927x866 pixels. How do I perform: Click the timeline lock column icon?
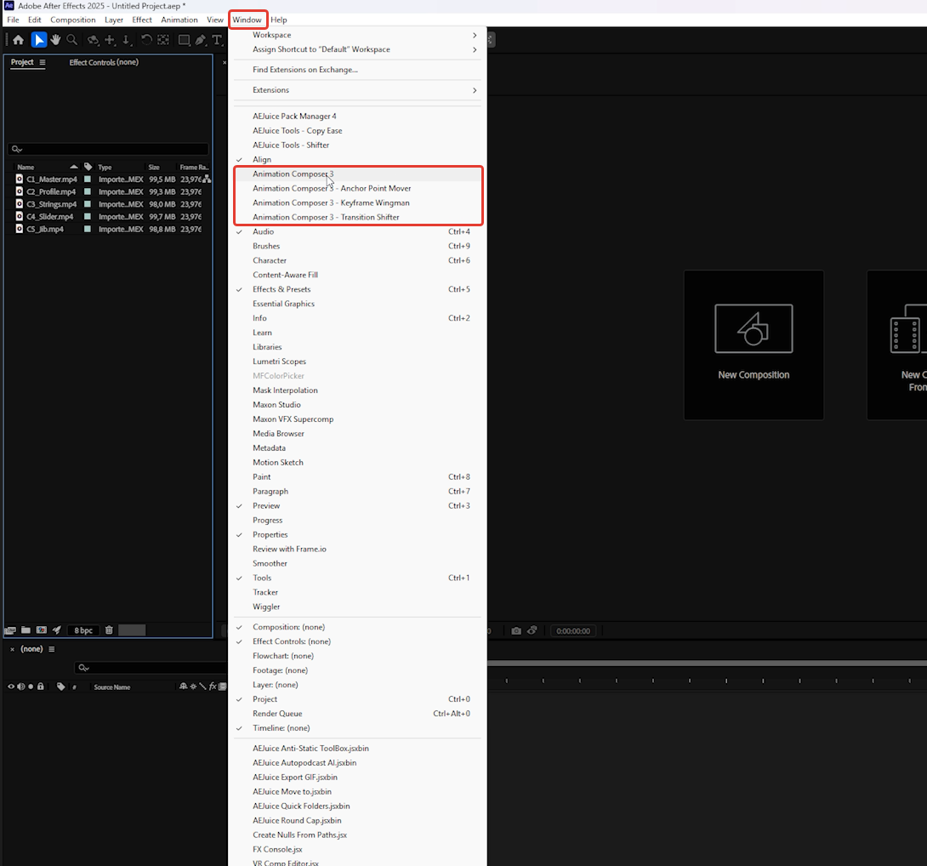point(40,687)
